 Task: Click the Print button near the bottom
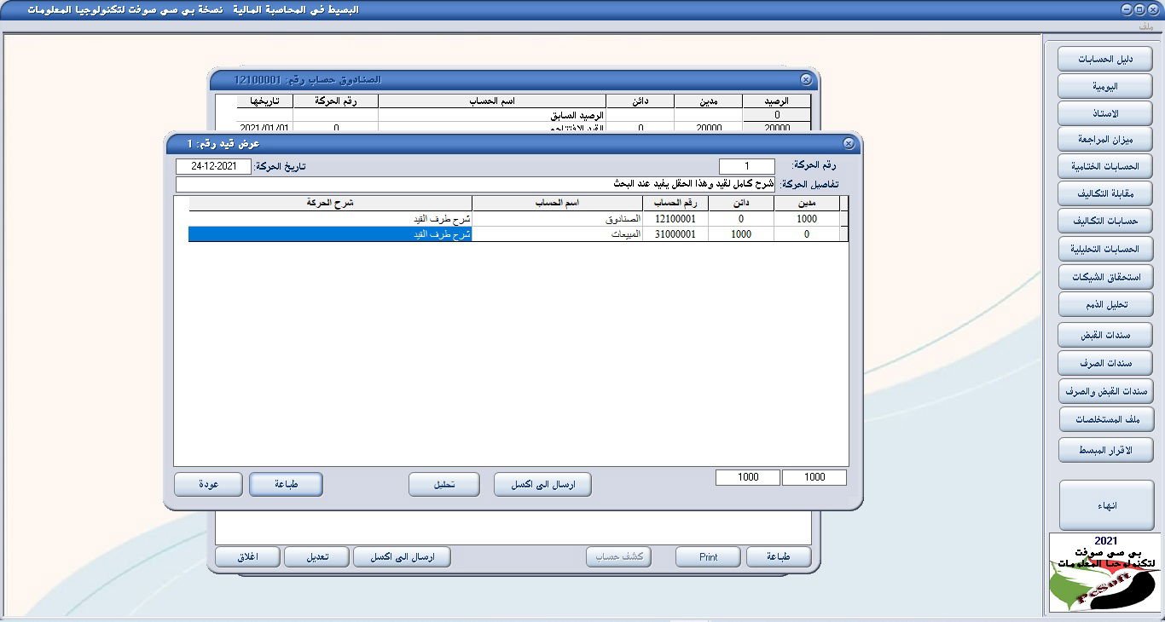point(707,556)
